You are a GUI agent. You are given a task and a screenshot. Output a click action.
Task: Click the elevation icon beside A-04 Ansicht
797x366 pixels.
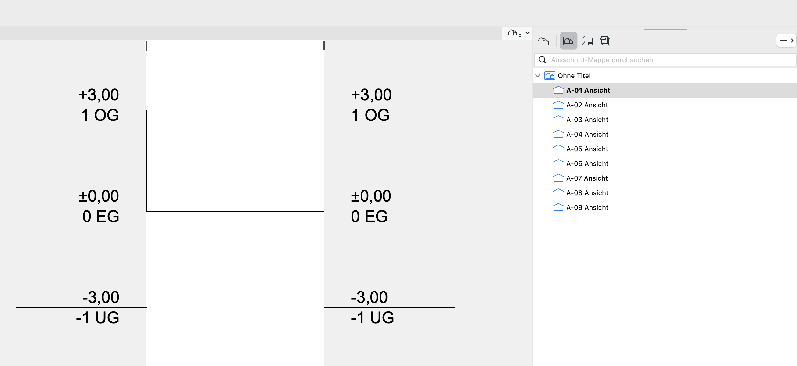[558, 134]
